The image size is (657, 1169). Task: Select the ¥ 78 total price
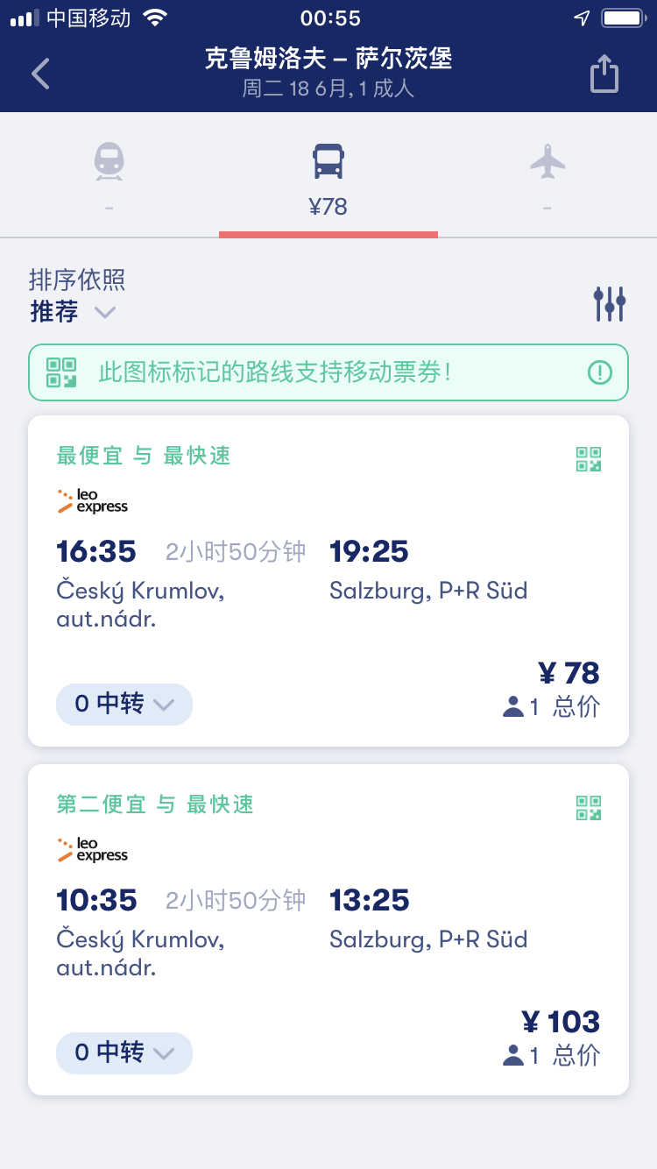(x=568, y=673)
